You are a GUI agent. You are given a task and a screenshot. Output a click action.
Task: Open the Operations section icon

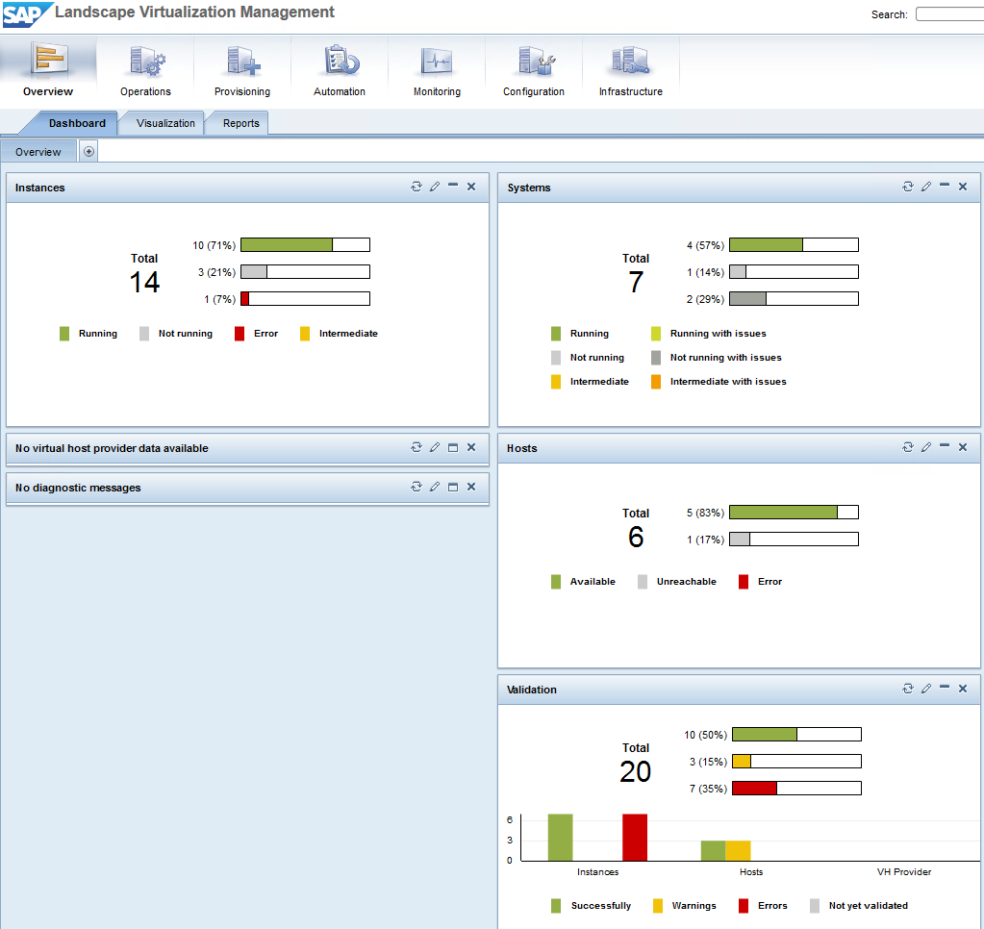[146, 63]
